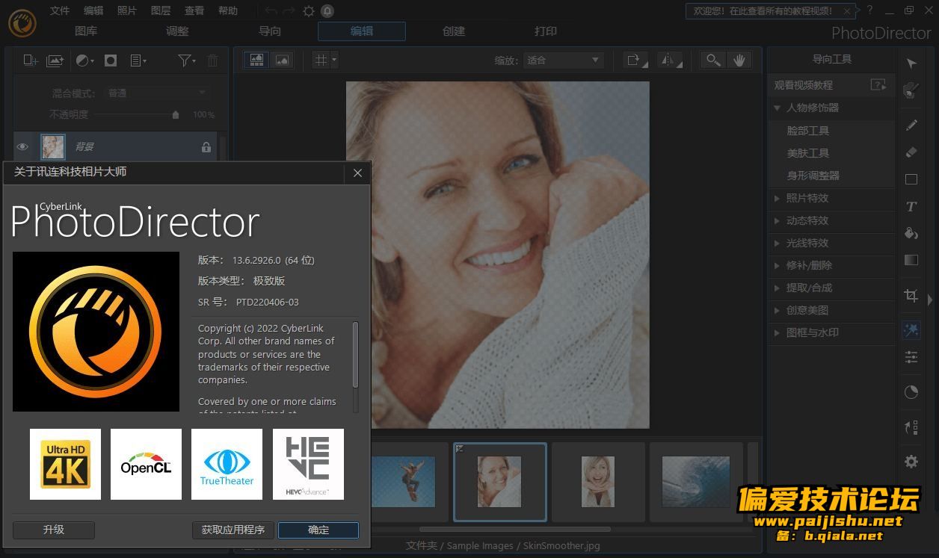Screen dimensions: 939x558
Task: Click 确定 in the About dialog
Action: click(318, 530)
